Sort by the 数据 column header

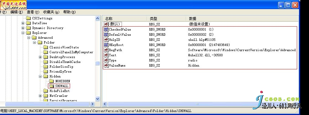(x=242, y=19)
